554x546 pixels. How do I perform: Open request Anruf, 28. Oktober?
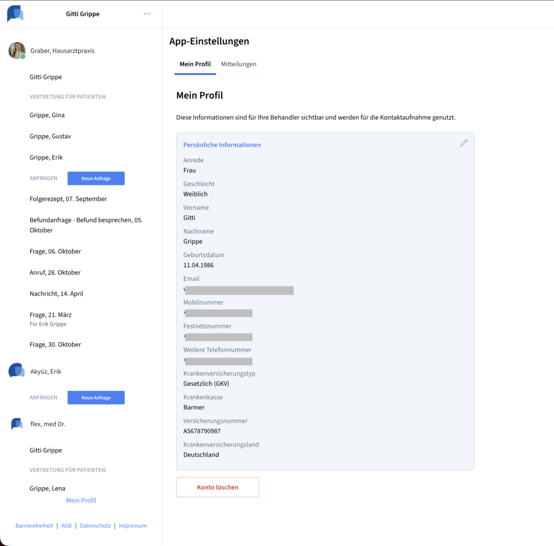pyautogui.click(x=55, y=272)
